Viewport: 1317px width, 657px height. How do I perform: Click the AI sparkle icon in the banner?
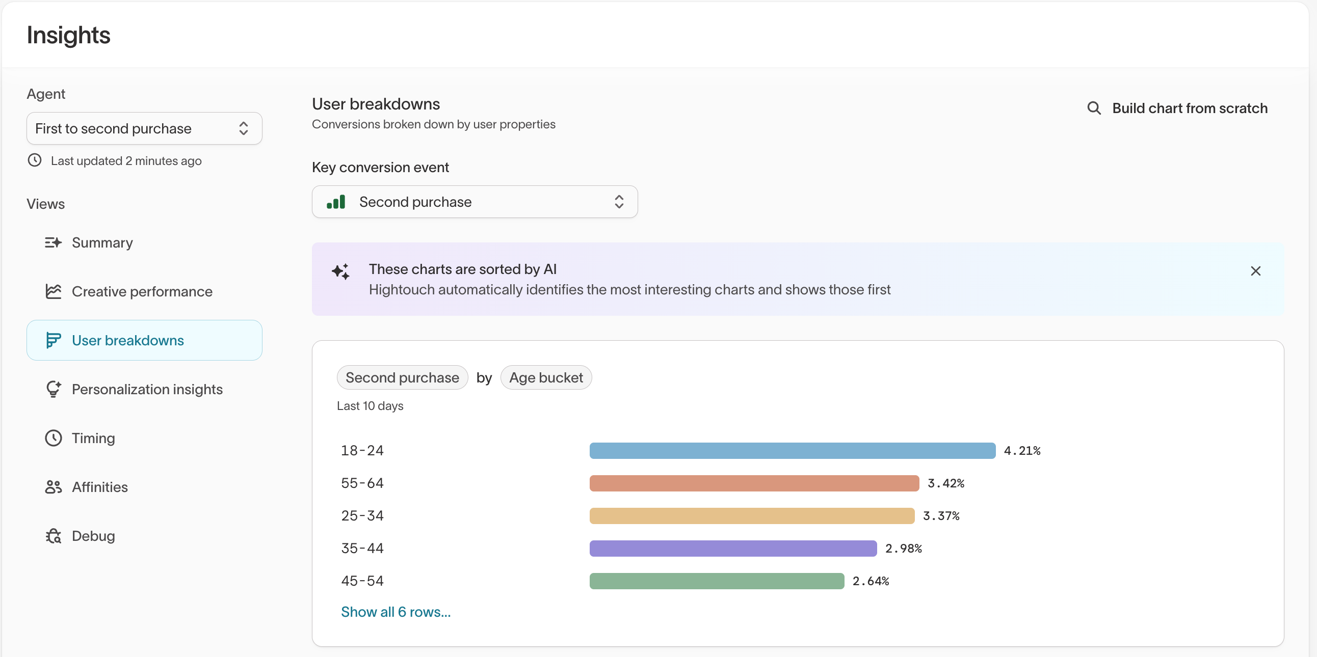[x=340, y=271]
